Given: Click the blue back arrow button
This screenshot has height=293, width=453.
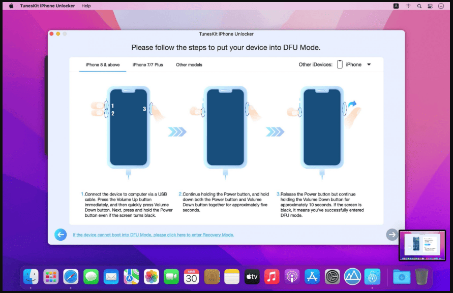Looking at the screenshot, I should pyautogui.click(x=61, y=235).
